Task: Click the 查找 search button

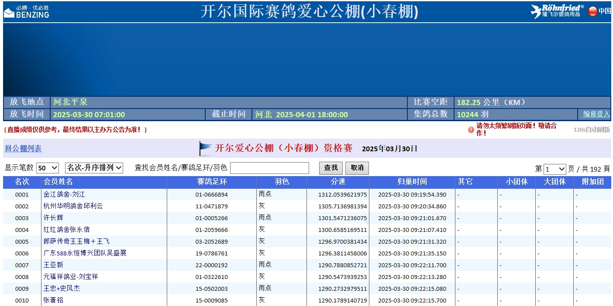Action: click(331, 168)
